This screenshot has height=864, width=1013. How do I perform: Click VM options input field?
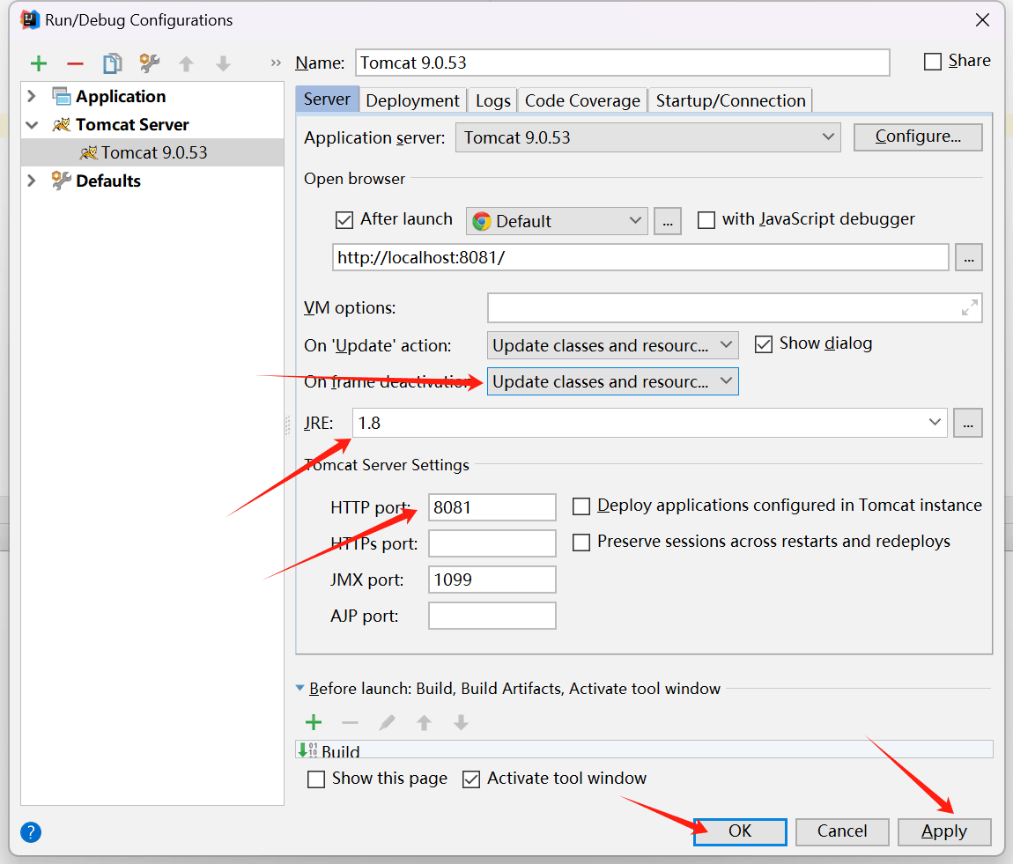coord(735,307)
